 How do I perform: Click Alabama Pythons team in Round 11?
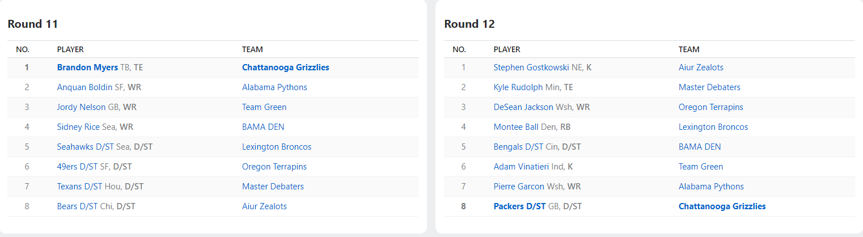click(x=274, y=87)
